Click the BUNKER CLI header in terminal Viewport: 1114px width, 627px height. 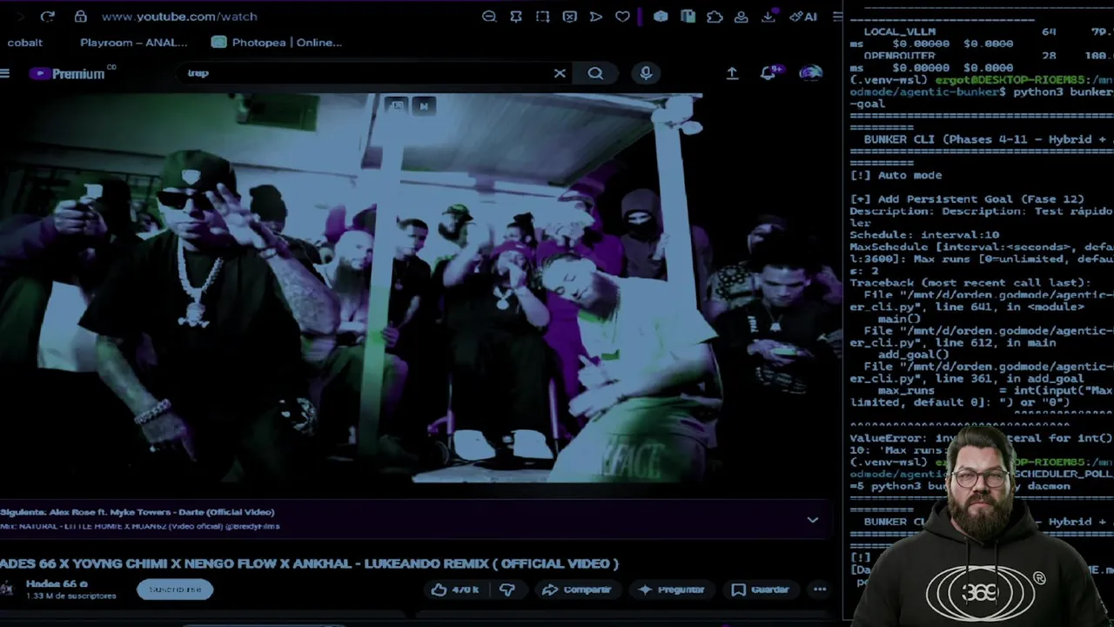tap(988, 139)
